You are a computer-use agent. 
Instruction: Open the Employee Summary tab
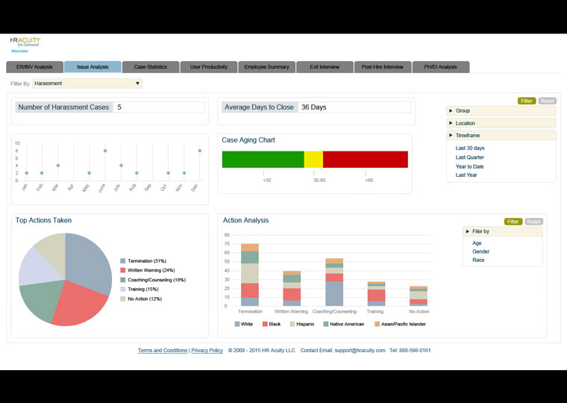266,67
